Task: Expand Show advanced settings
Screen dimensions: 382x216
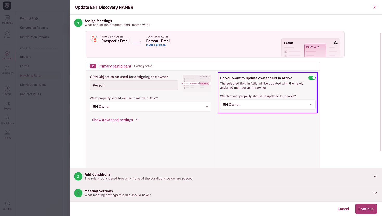Action: click(x=115, y=120)
